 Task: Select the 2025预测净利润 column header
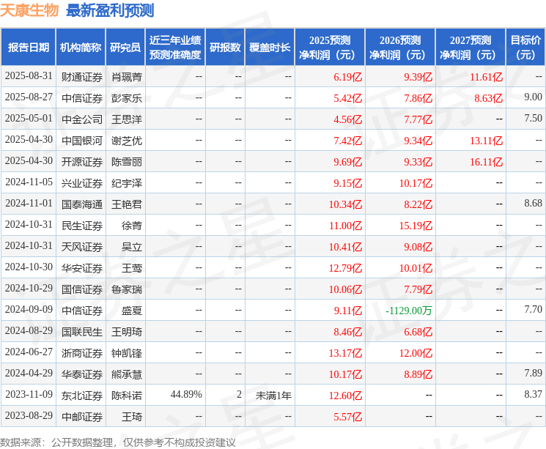click(x=330, y=48)
